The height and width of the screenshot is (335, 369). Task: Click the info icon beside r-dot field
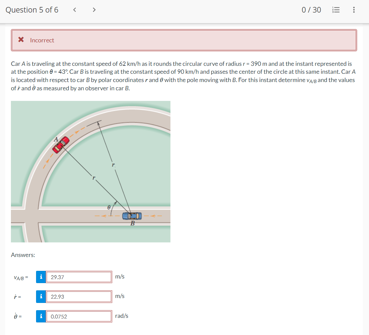tap(41, 296)
